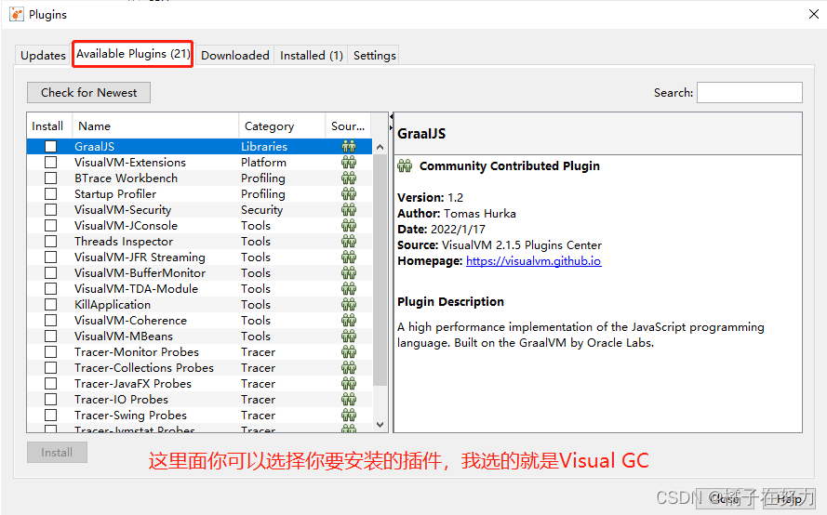
Task: Check the VisualVM-JFR Streaming install box
Action: coord(50,257)
